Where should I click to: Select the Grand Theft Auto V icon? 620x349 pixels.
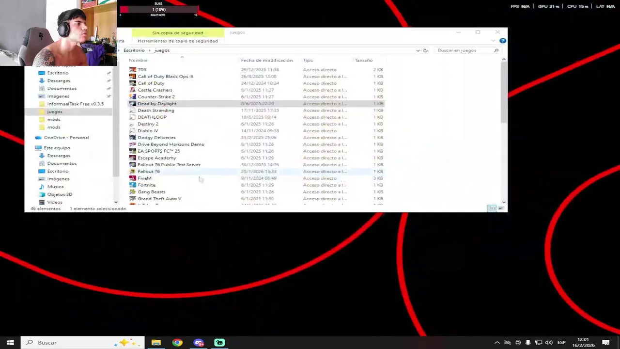click(133, 199)
